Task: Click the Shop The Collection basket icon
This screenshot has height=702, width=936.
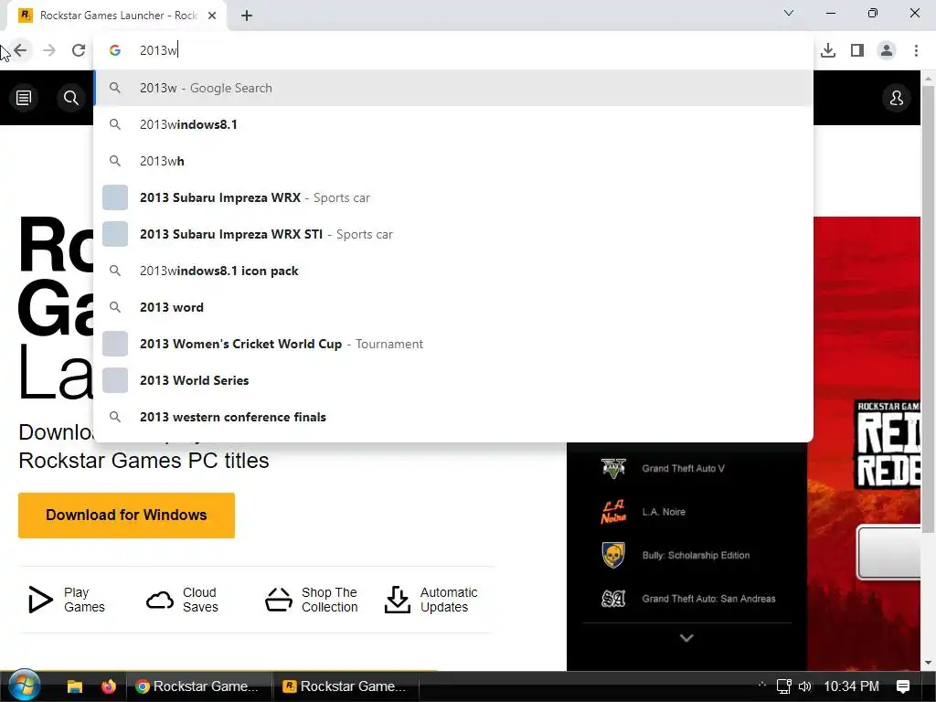Action: click(279, 600)
